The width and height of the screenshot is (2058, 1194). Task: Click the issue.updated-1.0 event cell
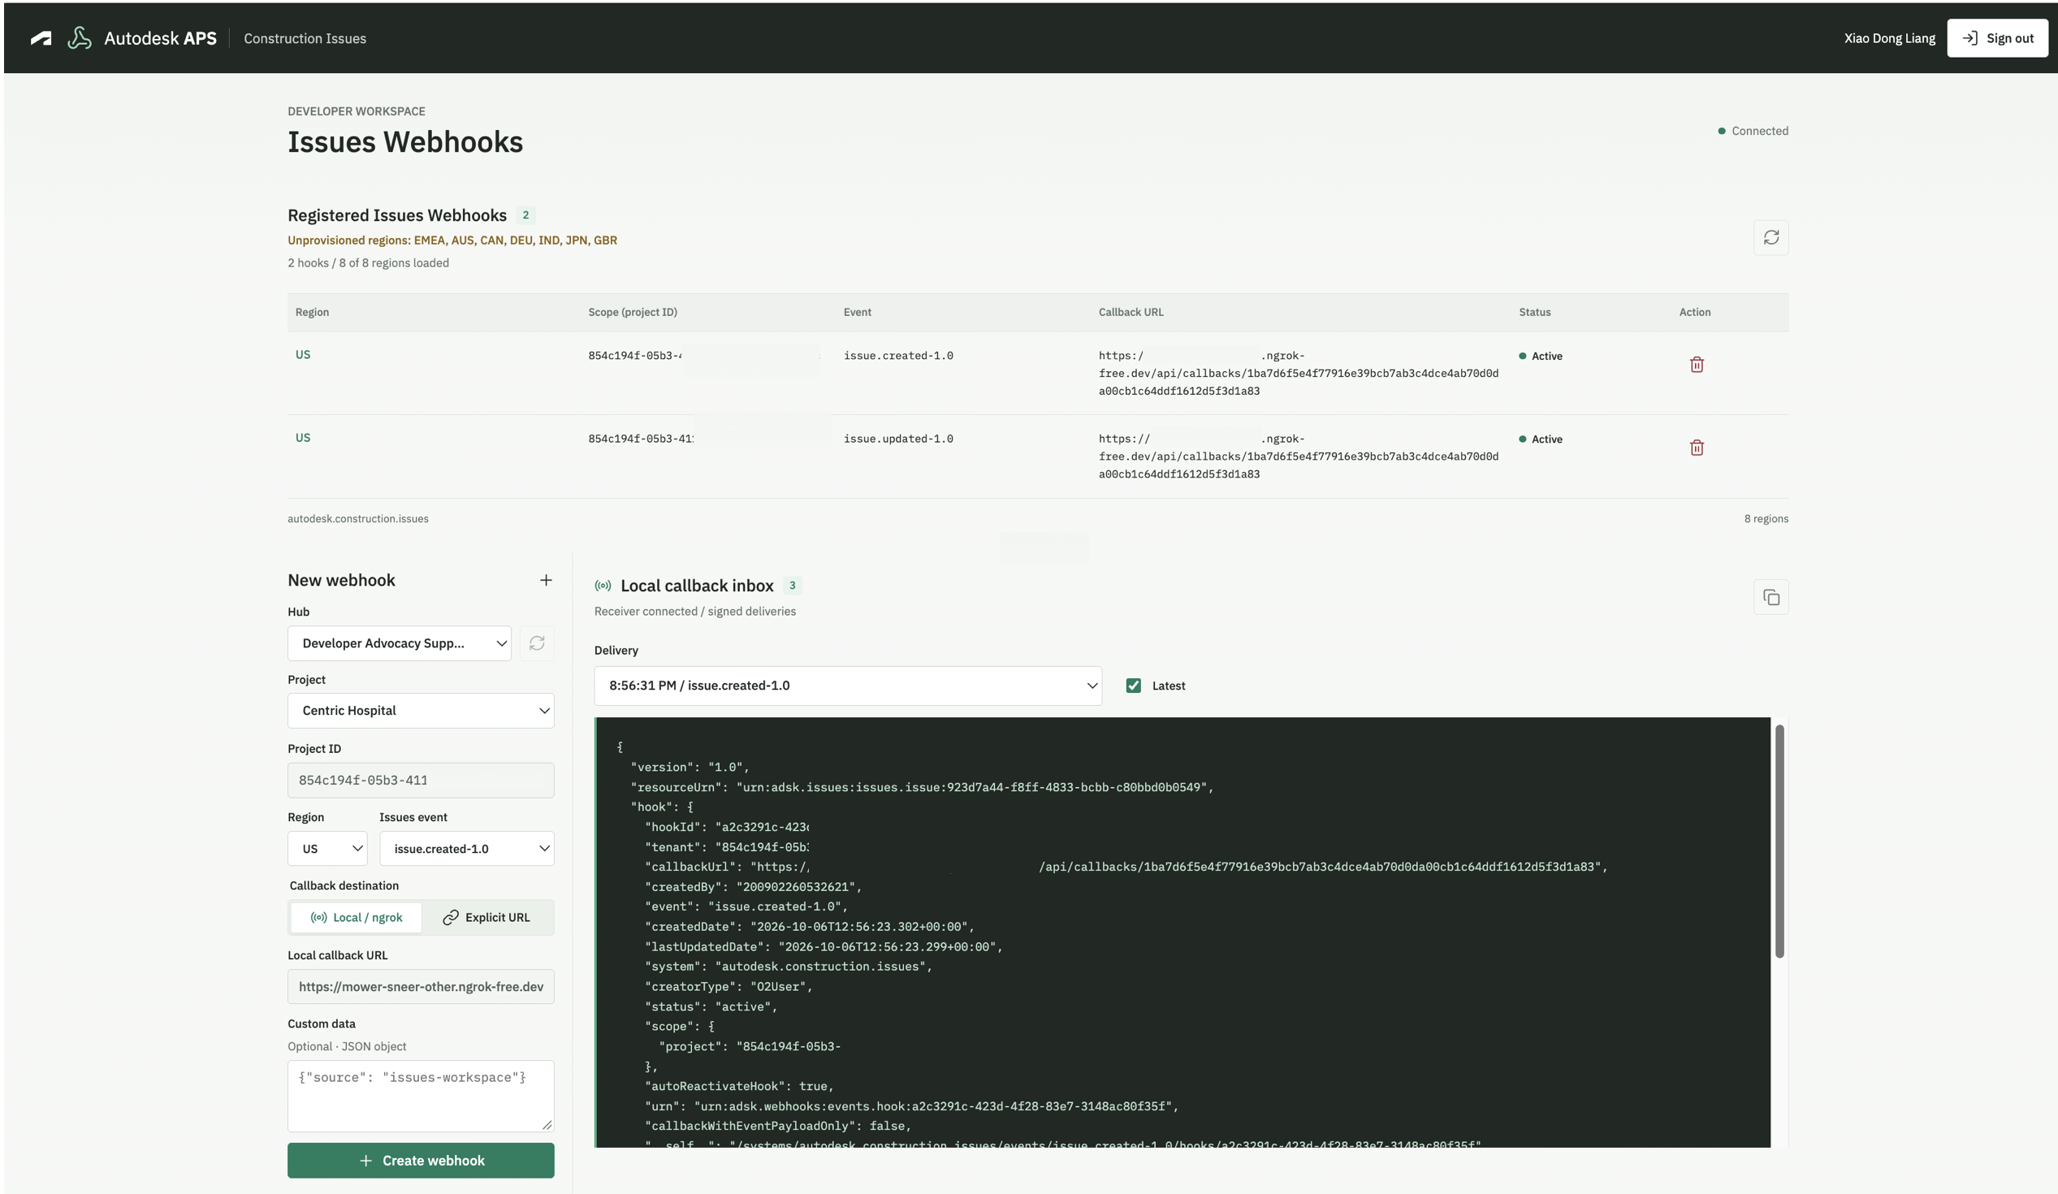tap(898, 439)
